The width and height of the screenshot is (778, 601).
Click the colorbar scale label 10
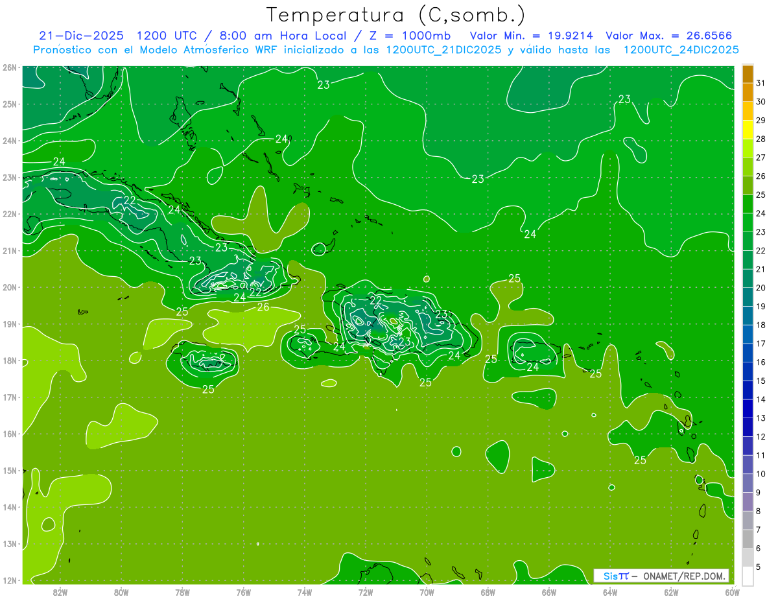(761, 474)
